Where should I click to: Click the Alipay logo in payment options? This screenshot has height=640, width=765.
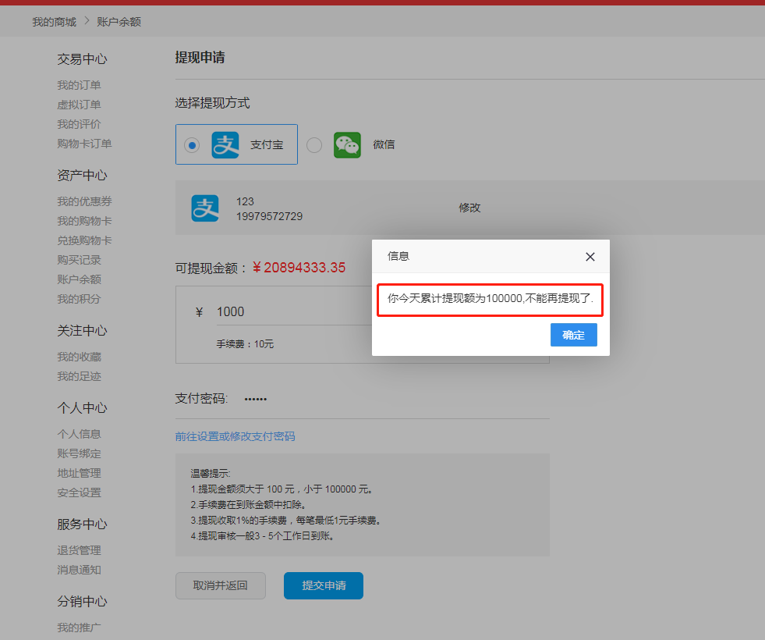tap(225, 145)
